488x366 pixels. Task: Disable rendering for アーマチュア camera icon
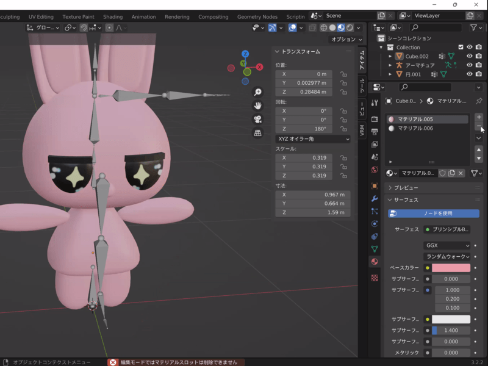click(x=479, y=65)
